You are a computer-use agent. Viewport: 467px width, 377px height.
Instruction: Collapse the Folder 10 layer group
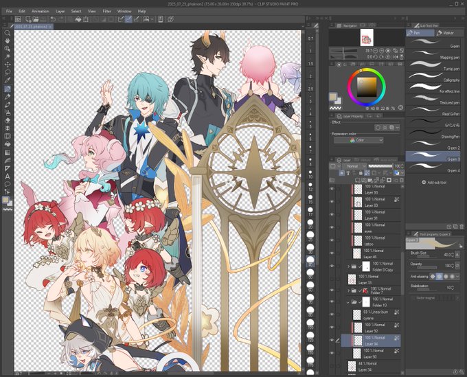pyautogui.click(x=348, y=302)
